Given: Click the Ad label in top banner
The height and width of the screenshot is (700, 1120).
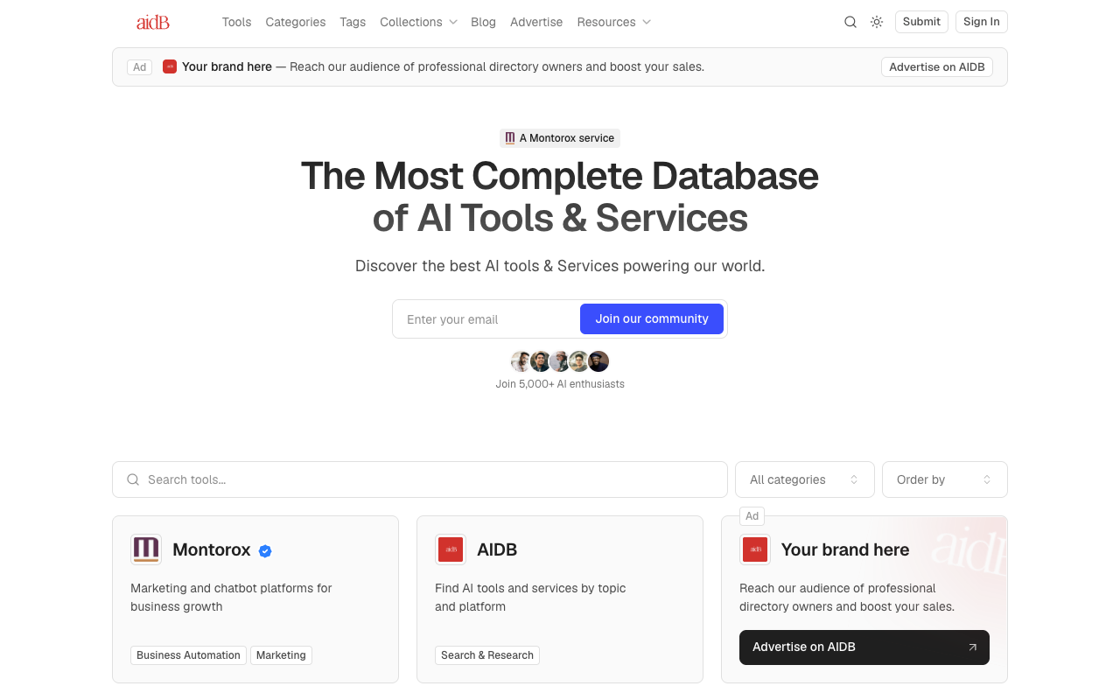Looking at the screenshot, I should [x=140, y=66].
